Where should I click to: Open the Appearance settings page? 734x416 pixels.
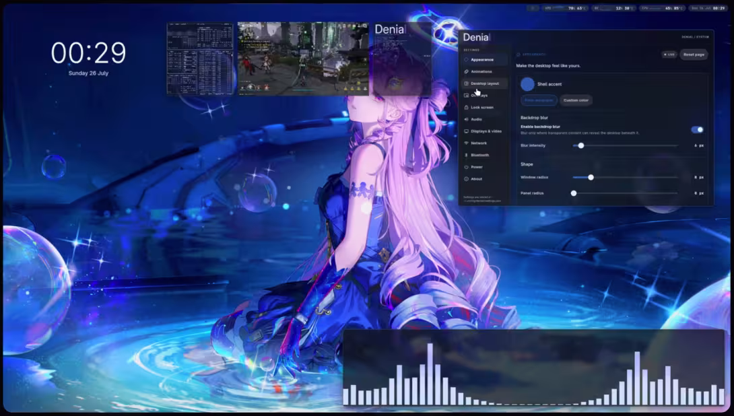(484, 60)
